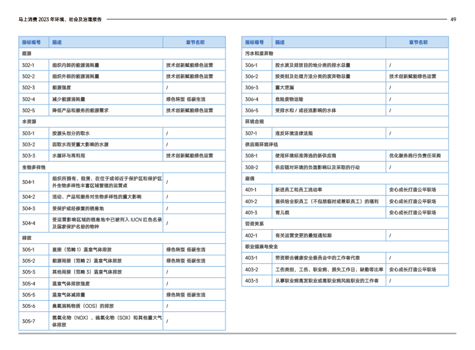
Task: Click the 305-5 indicator code
Action: coord(28,295)
